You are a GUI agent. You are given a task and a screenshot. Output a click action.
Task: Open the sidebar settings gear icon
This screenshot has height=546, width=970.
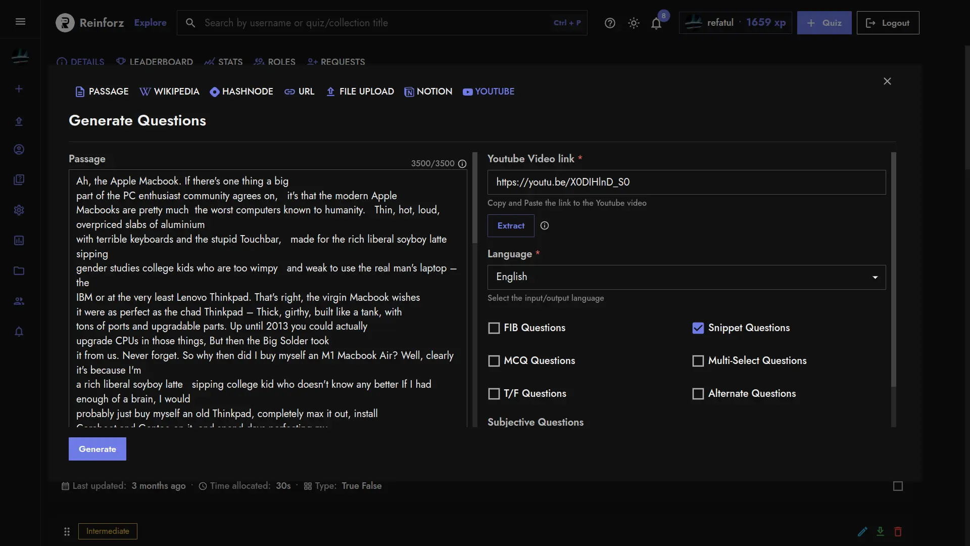pyautogui.click(x=19, y=210)
